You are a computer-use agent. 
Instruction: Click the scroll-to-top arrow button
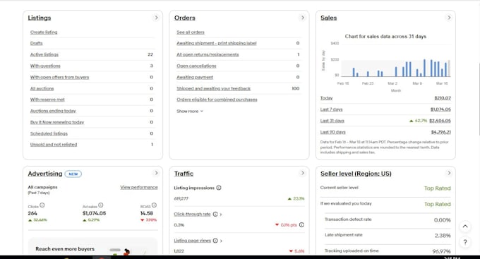tap(465, 227)
